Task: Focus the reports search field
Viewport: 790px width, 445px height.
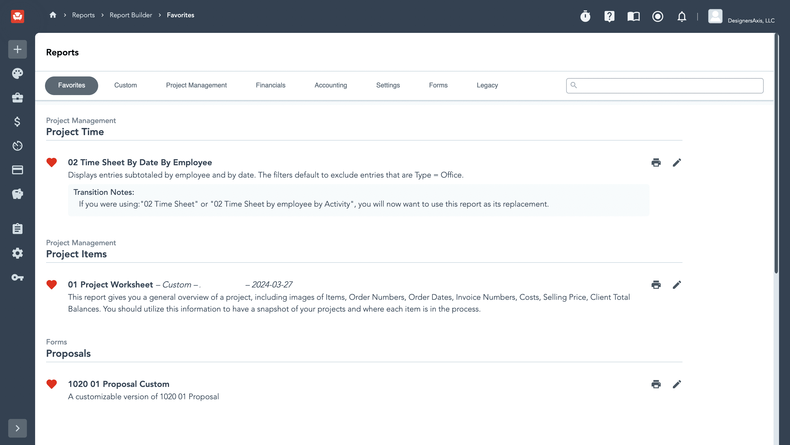Action: tap(665, 85)
